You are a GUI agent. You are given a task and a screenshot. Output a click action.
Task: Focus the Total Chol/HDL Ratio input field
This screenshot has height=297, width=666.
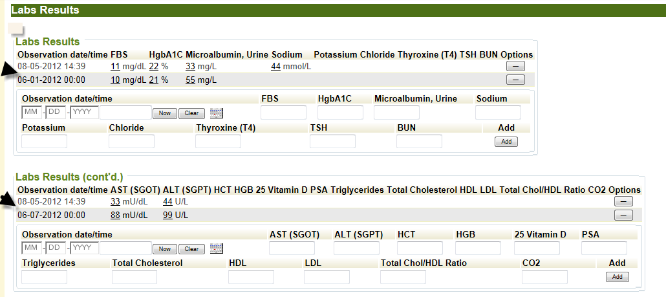point(403,277)
